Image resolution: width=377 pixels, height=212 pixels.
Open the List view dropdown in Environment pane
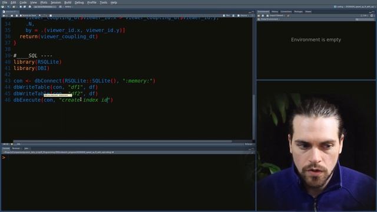pyautogui.click(x=365, y=16)
